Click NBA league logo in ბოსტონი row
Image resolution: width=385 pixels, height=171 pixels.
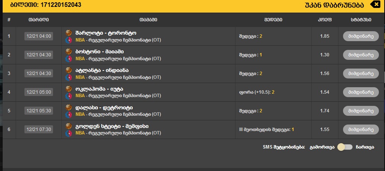pyautogui.click(x=69, y=59)
